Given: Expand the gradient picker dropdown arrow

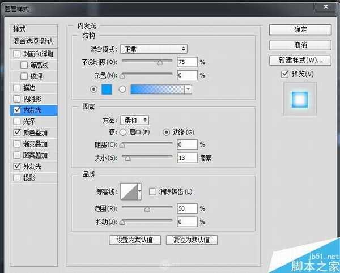Looking at the screenshot, I should (x=188, y=89).
